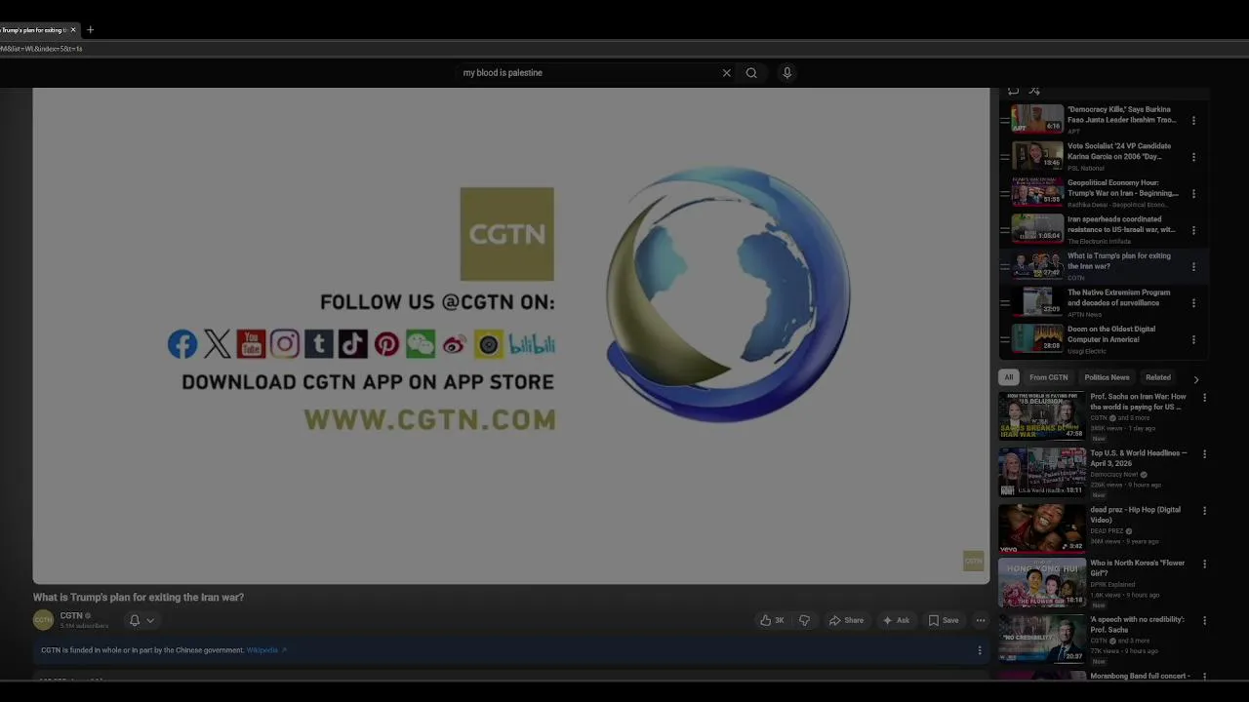1249x702 pixels.
Task: Click reorder handle of 'Vote Socialist' playlist item
Action: (1004, 157)
